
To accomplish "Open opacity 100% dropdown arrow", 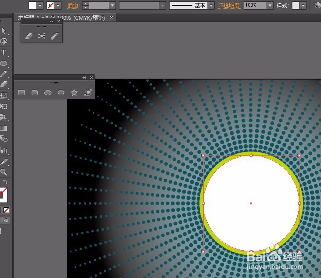I will point(270,6).
